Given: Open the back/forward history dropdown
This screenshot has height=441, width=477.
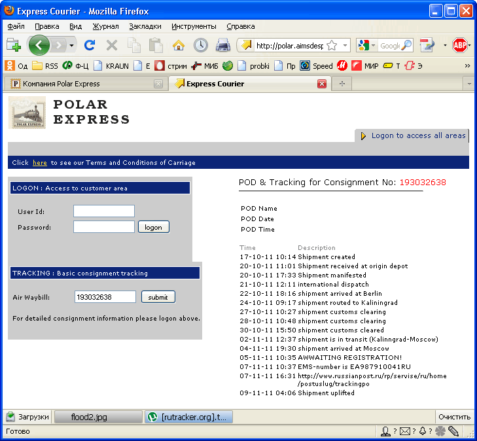Looking at the screenshot, I should [71, 46].
